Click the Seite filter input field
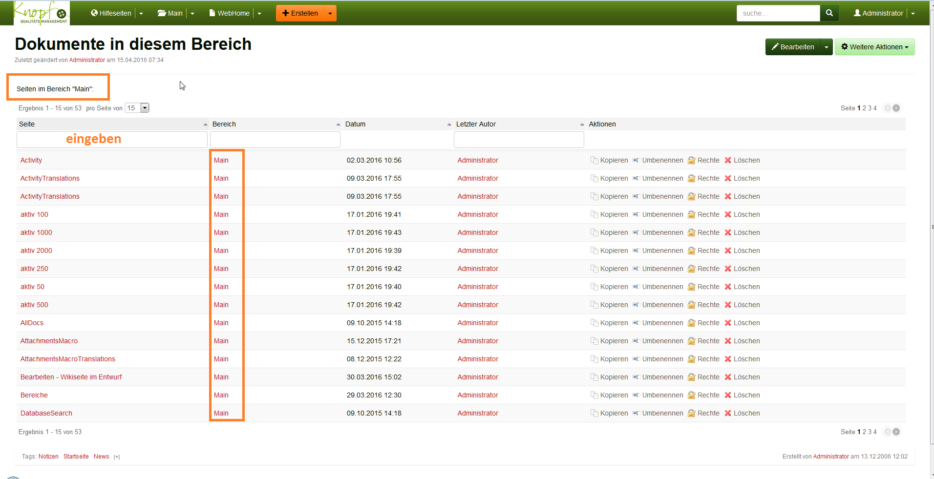Screen dimensions: 934x479 tap(112, 140)
